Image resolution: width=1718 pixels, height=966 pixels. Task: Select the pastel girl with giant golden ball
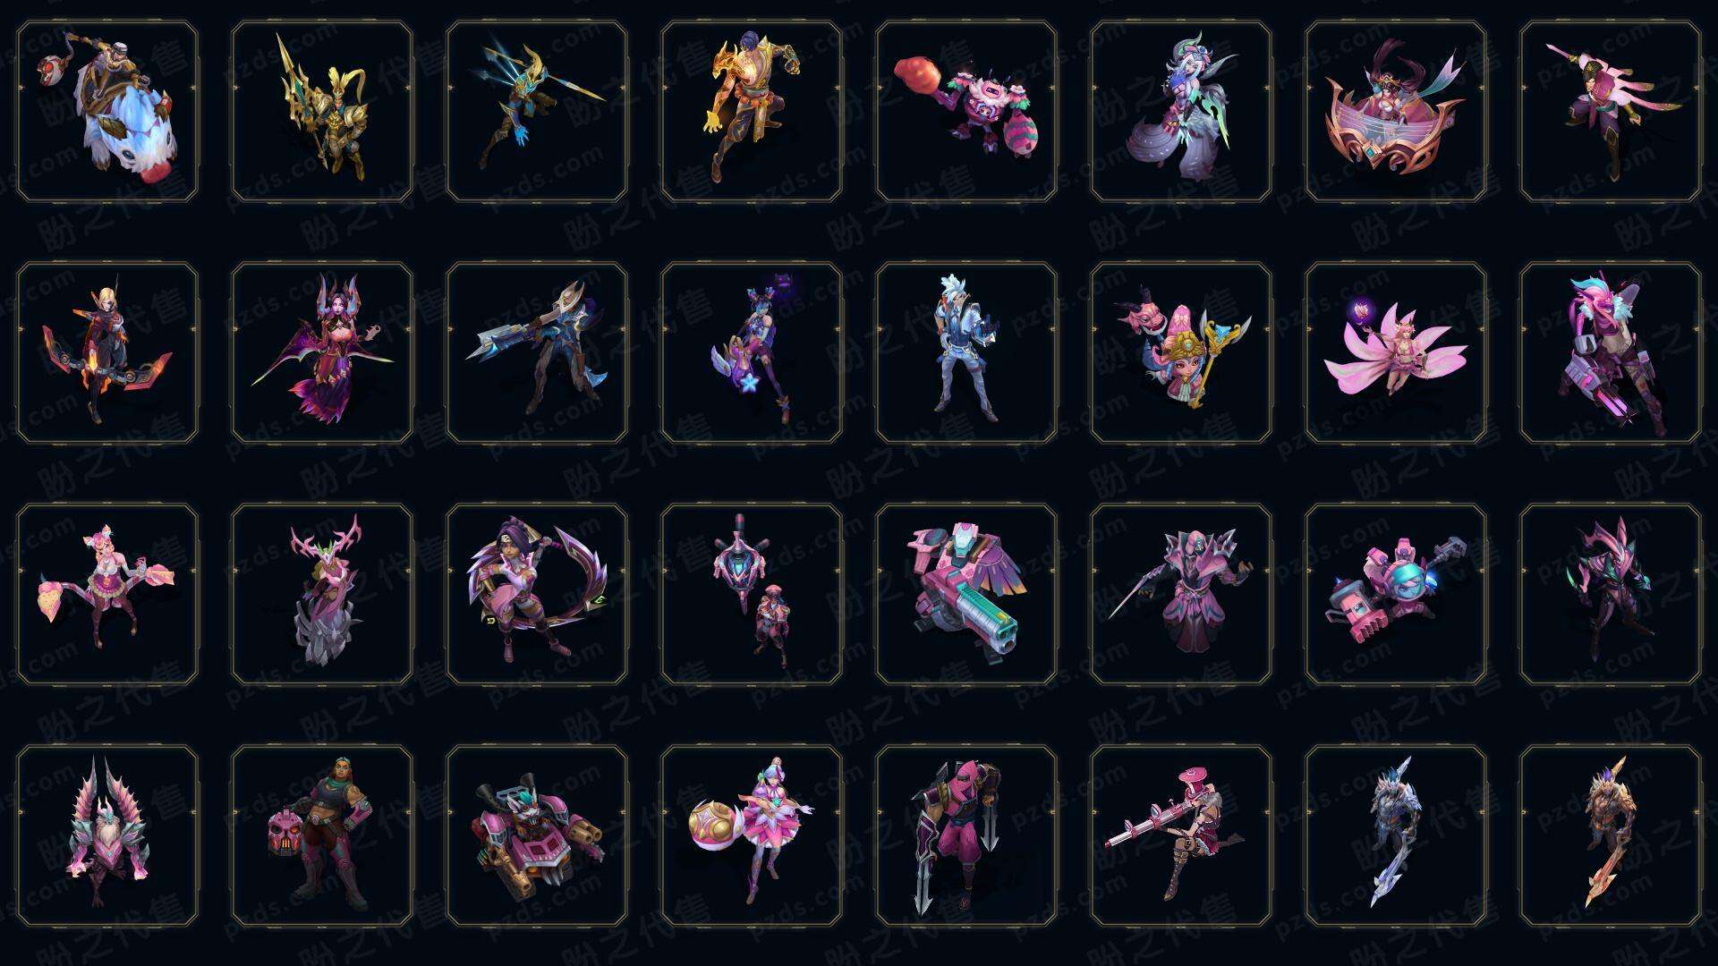click(752, 835)
